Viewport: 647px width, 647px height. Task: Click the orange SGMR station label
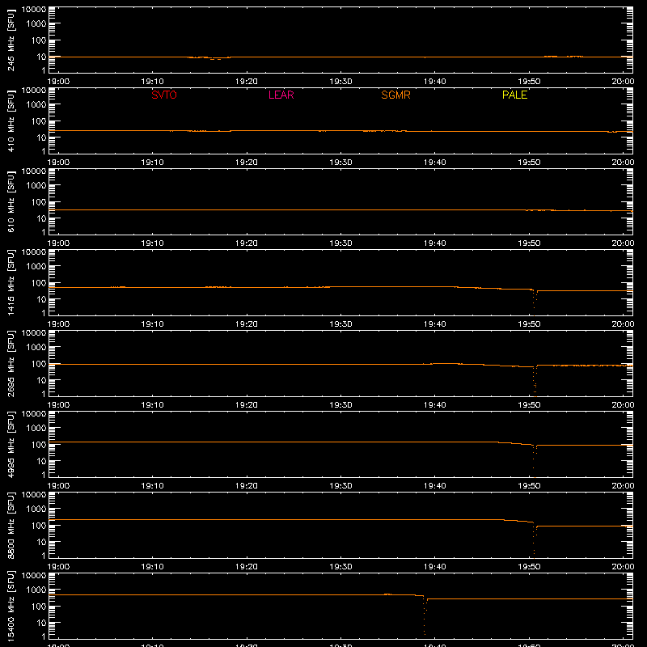pos(395,95)
